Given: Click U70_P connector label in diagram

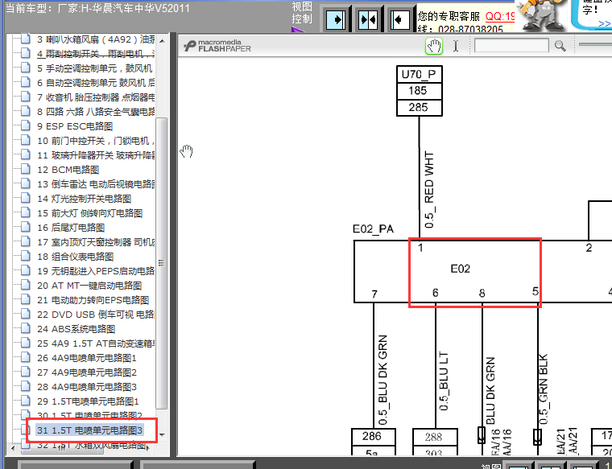Looking at the screenshot, I should coord(419,74).
